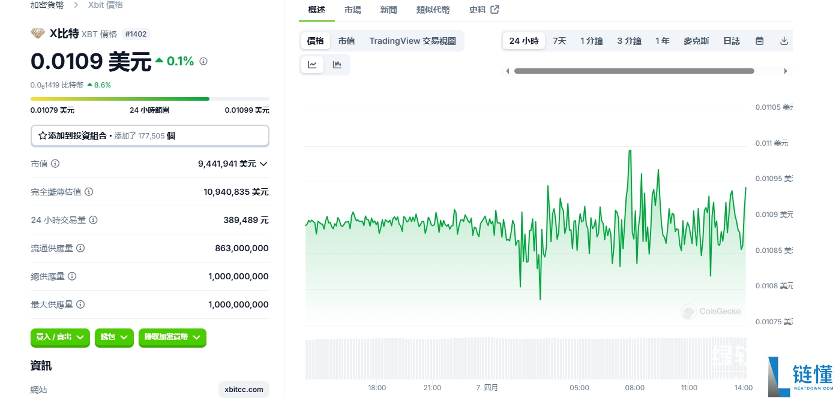Open the 史料 external link icon
Image resolution: width=836 pixels, height=398 pixels.
[x=495, y=10]
